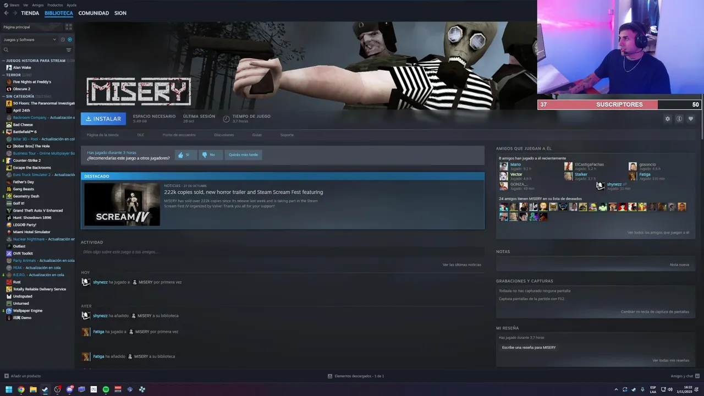The image size is (704, 396).
Task: Open Ayuda menu
Action: pos(71,5)
